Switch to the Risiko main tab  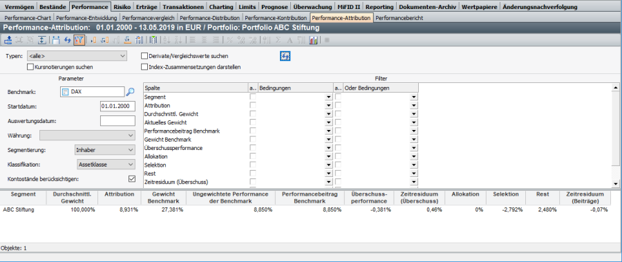(122, 7)
